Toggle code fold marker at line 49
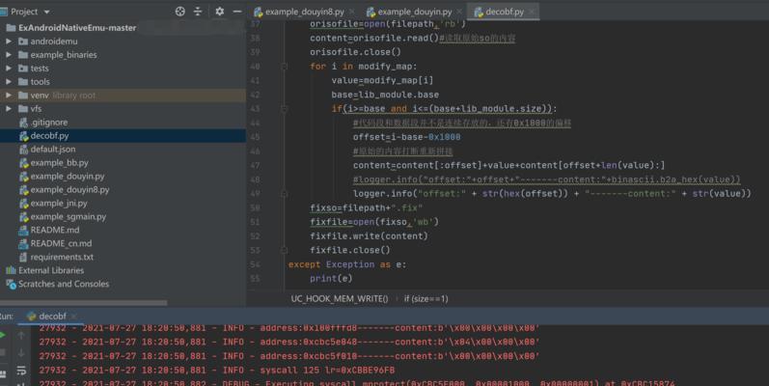This screenshot has width=769, height=386. click(284, 194)
